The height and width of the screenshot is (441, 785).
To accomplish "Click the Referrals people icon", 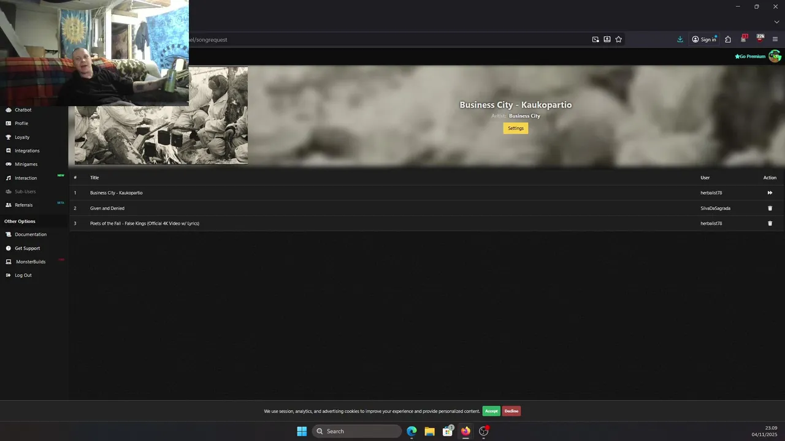I will click(9, 205).
